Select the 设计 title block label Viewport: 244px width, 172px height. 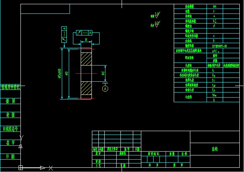coord(98,153)
